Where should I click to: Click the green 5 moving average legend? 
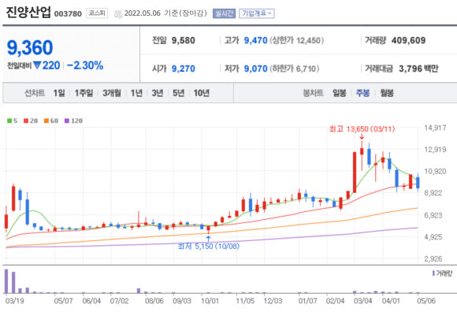pos(13,121)
